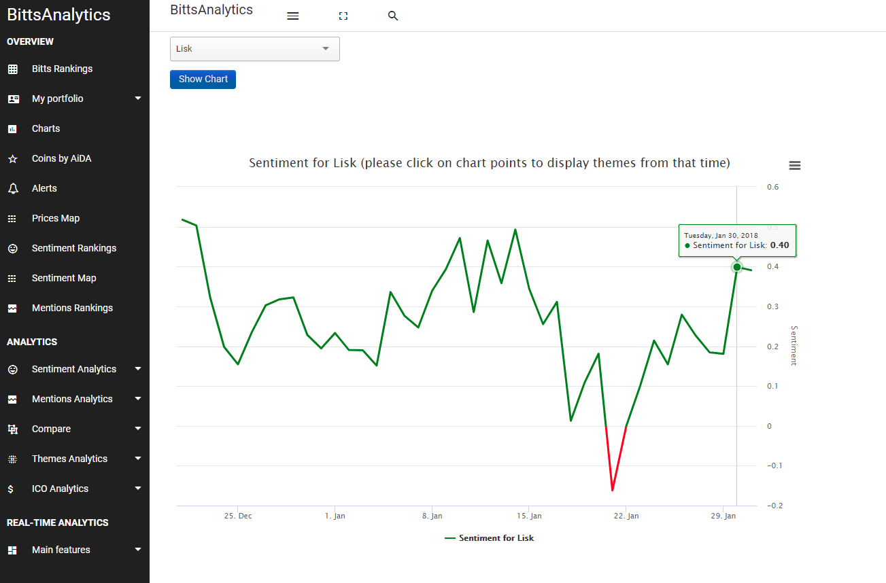Click the red negative sentiment low point

(x=612, y=490)
